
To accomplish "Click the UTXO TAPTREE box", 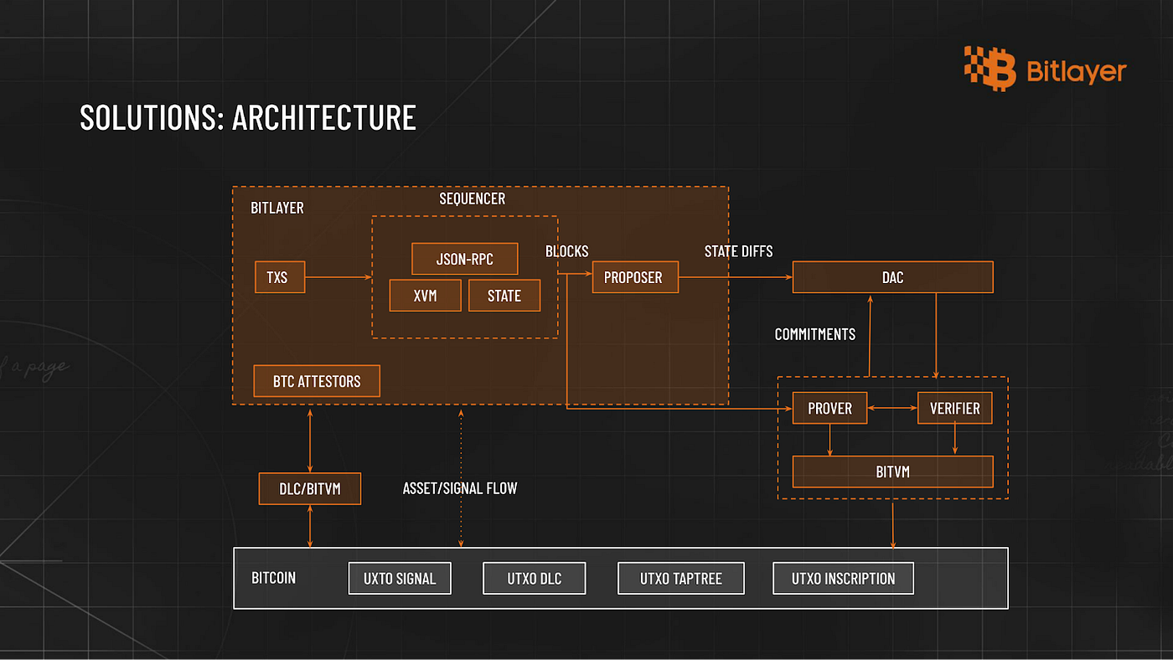I will coord(681,578).
